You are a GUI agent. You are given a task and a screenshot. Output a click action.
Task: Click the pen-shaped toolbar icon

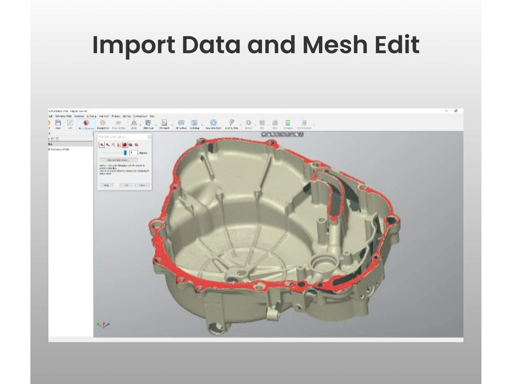click(231, 123)
